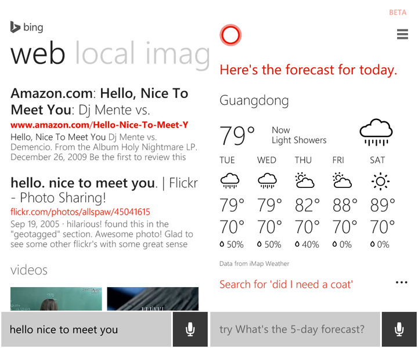This screenshot has height=348, width=418.
Task: Open the hamburger menu in Cortana
Action: pos(402,34)
